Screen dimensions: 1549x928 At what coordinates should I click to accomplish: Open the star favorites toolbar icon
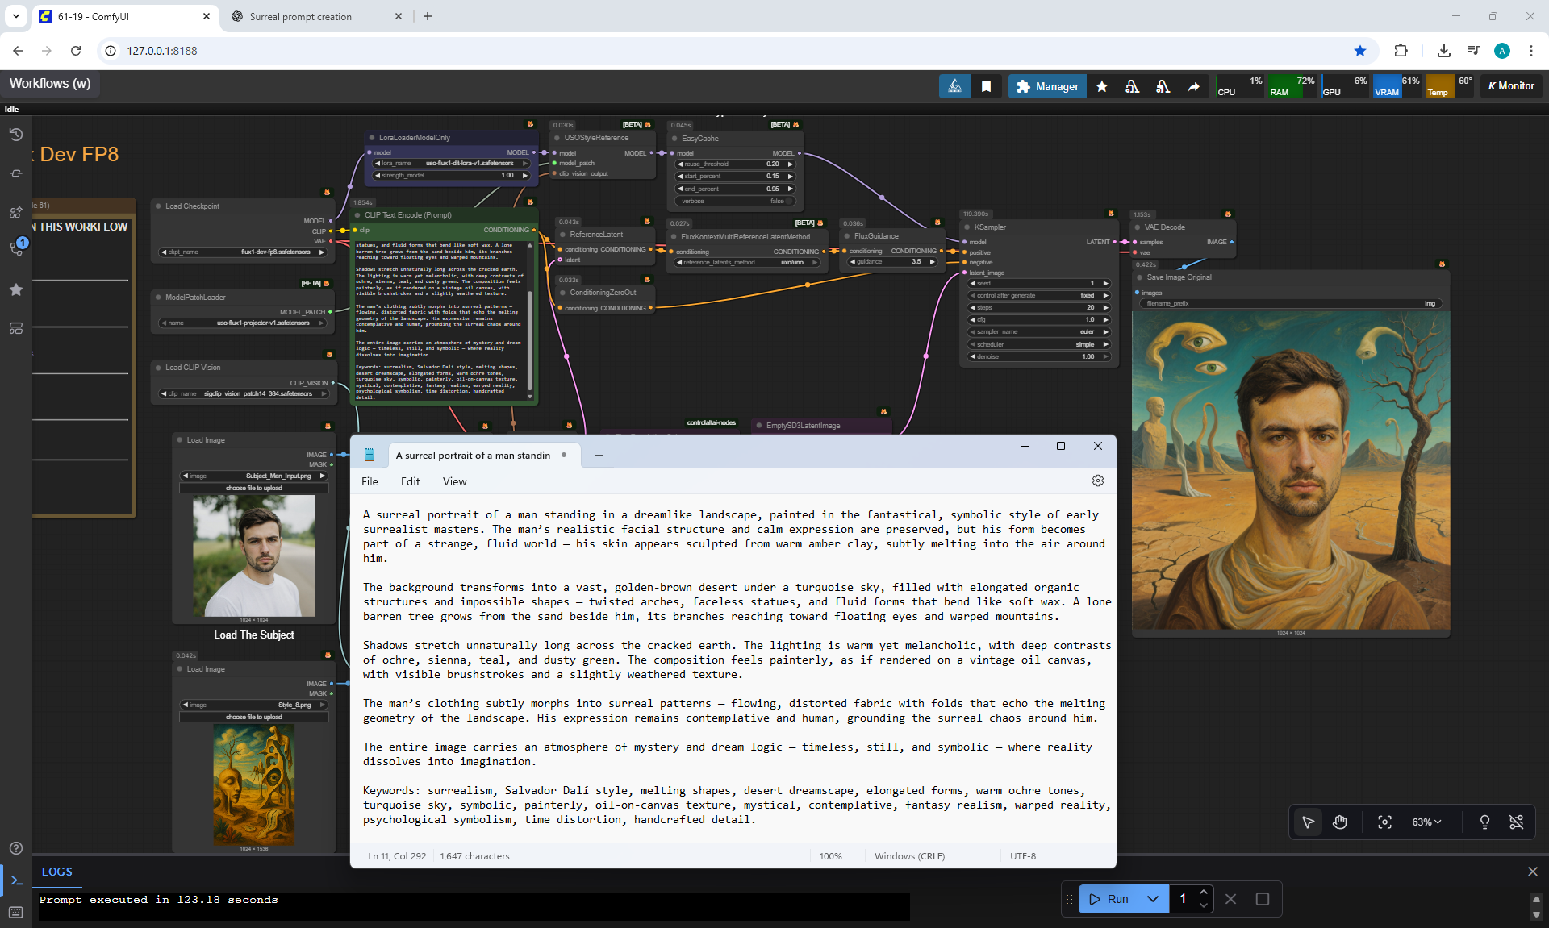(1102, 86)
